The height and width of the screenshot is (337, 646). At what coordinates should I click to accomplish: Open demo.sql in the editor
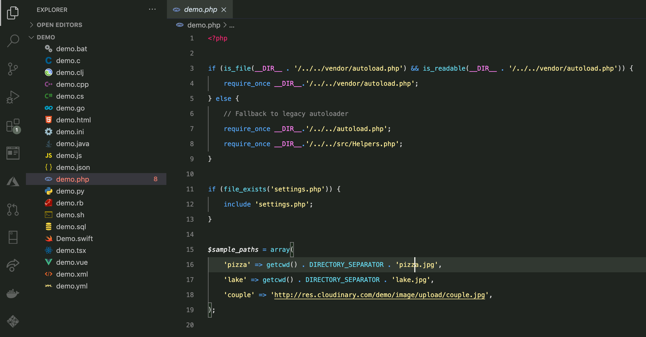click(71, 226)
